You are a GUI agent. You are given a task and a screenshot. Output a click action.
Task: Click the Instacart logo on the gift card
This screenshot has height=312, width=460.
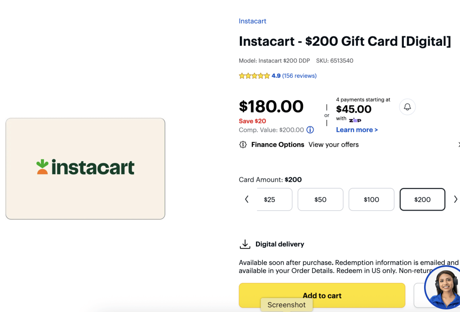click(85, 167)
